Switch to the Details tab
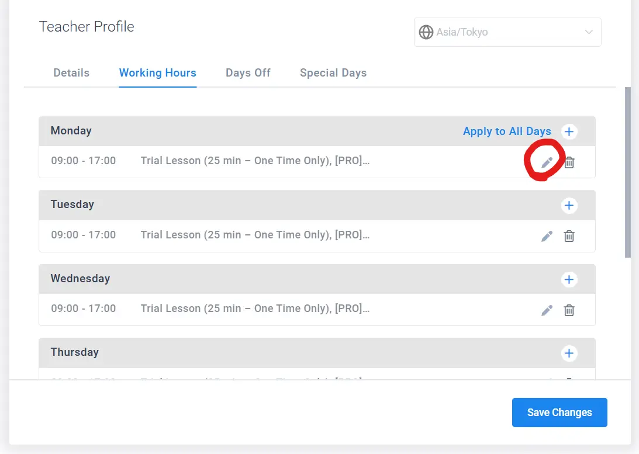Viewport: 639px width, 454px height. (71, 73)
